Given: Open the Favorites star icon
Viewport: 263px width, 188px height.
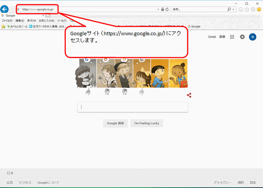Looking at the screenshot, I should coord(247,10).
